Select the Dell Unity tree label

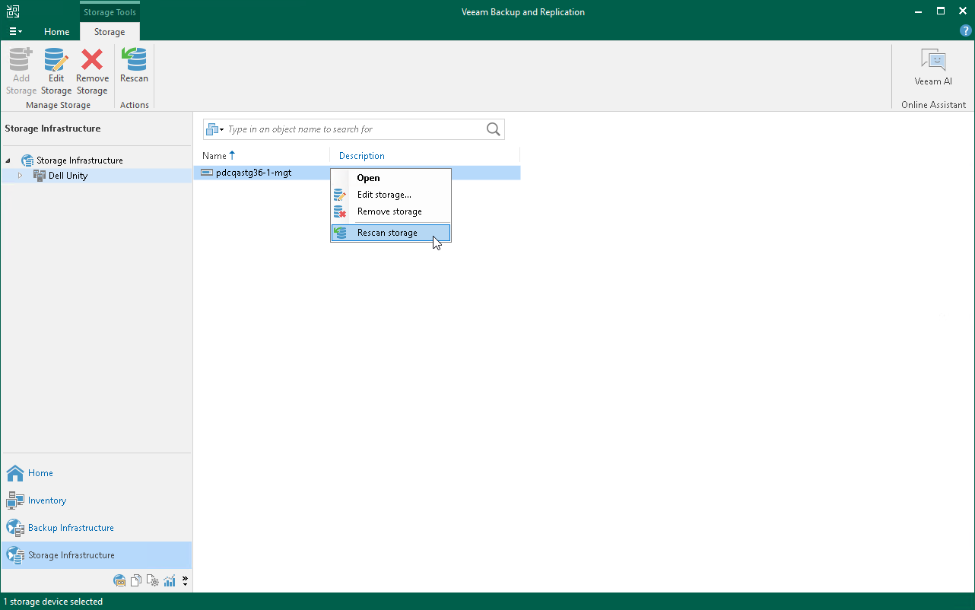(68, 176)
